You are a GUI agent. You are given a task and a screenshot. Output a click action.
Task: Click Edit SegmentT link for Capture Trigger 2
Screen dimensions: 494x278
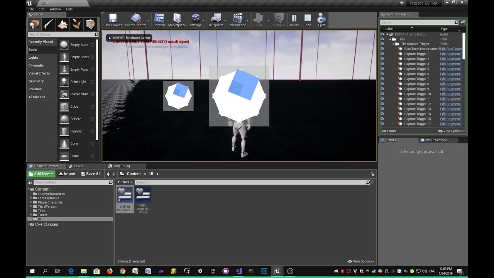[451, 59]
